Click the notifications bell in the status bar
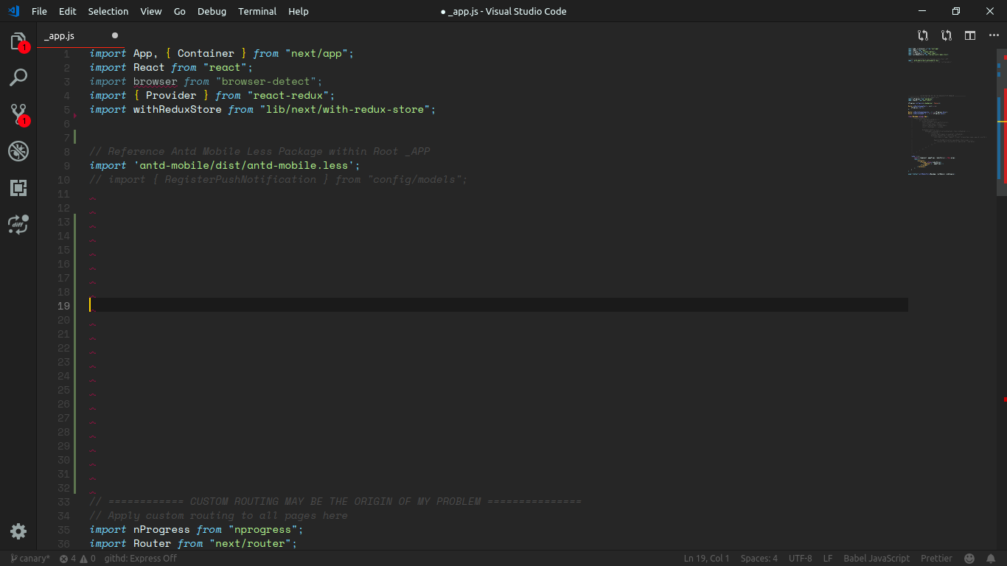Screen dimensions: 1007x566 (991, 558)
